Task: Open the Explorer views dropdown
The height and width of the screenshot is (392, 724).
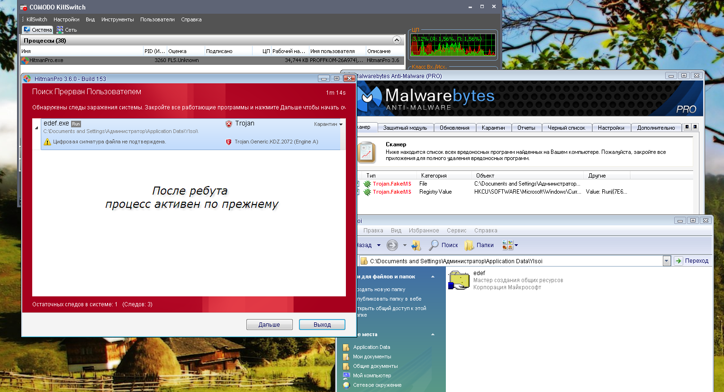Action: pos(516,245)
